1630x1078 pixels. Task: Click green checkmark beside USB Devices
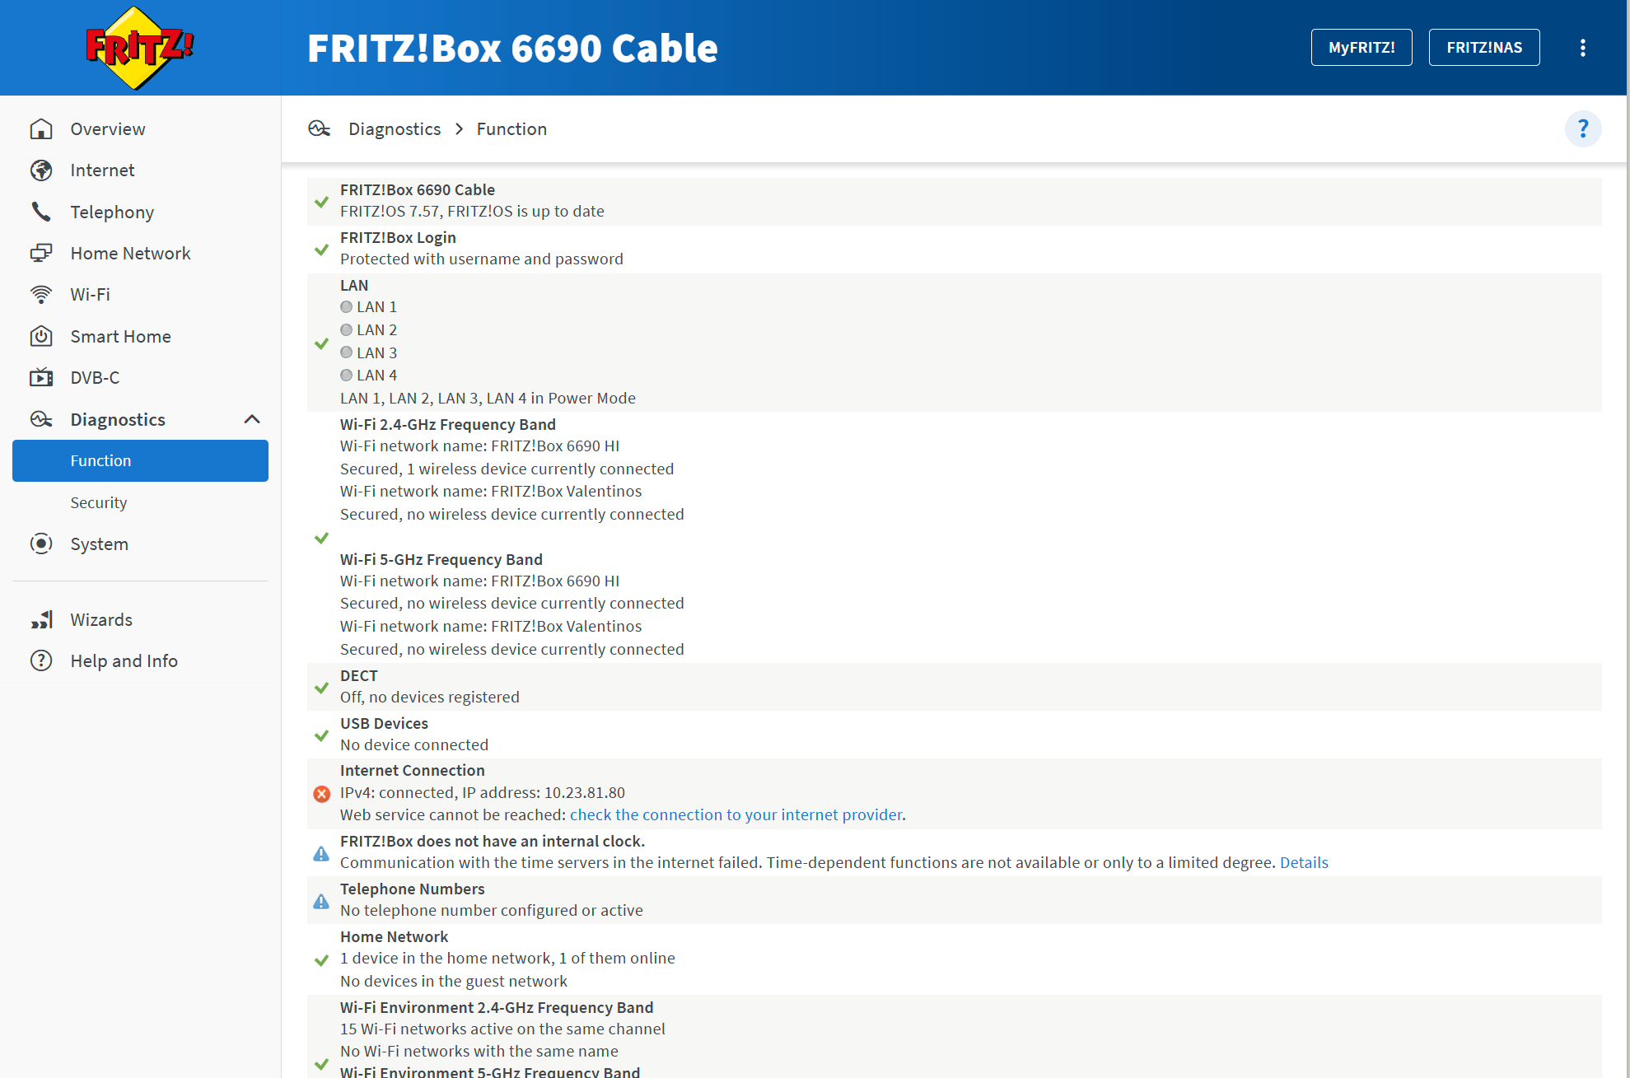321,735
